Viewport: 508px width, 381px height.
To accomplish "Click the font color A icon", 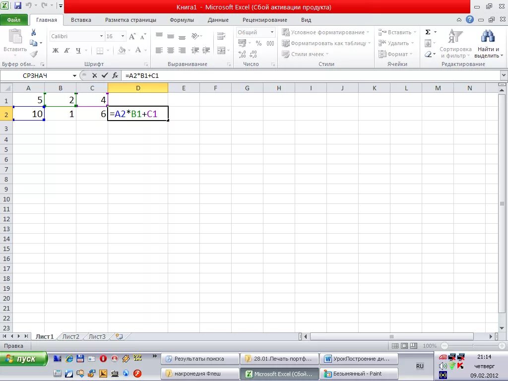I will (138, 50).
